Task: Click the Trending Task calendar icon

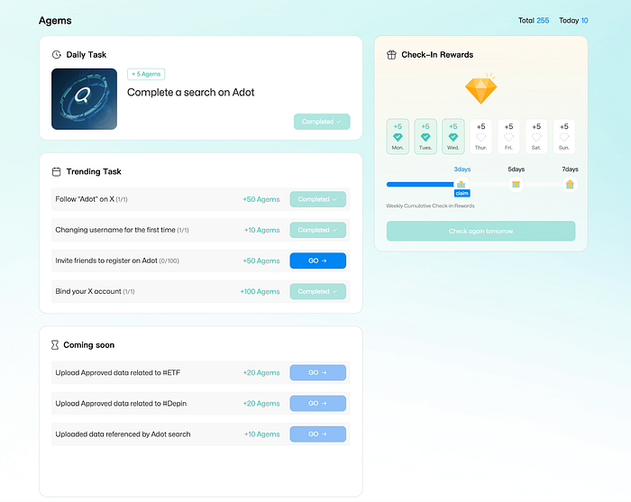Action: click(x=57, y=171)
